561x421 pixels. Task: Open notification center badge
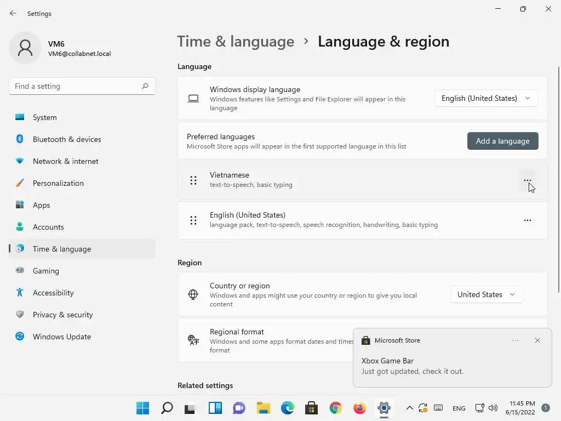click(545, 408)
